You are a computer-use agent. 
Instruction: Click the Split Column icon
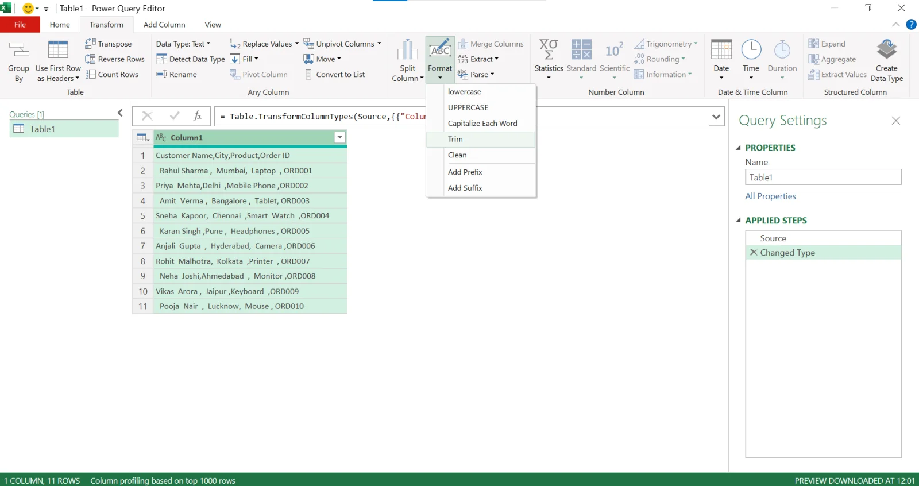point(407,50)
